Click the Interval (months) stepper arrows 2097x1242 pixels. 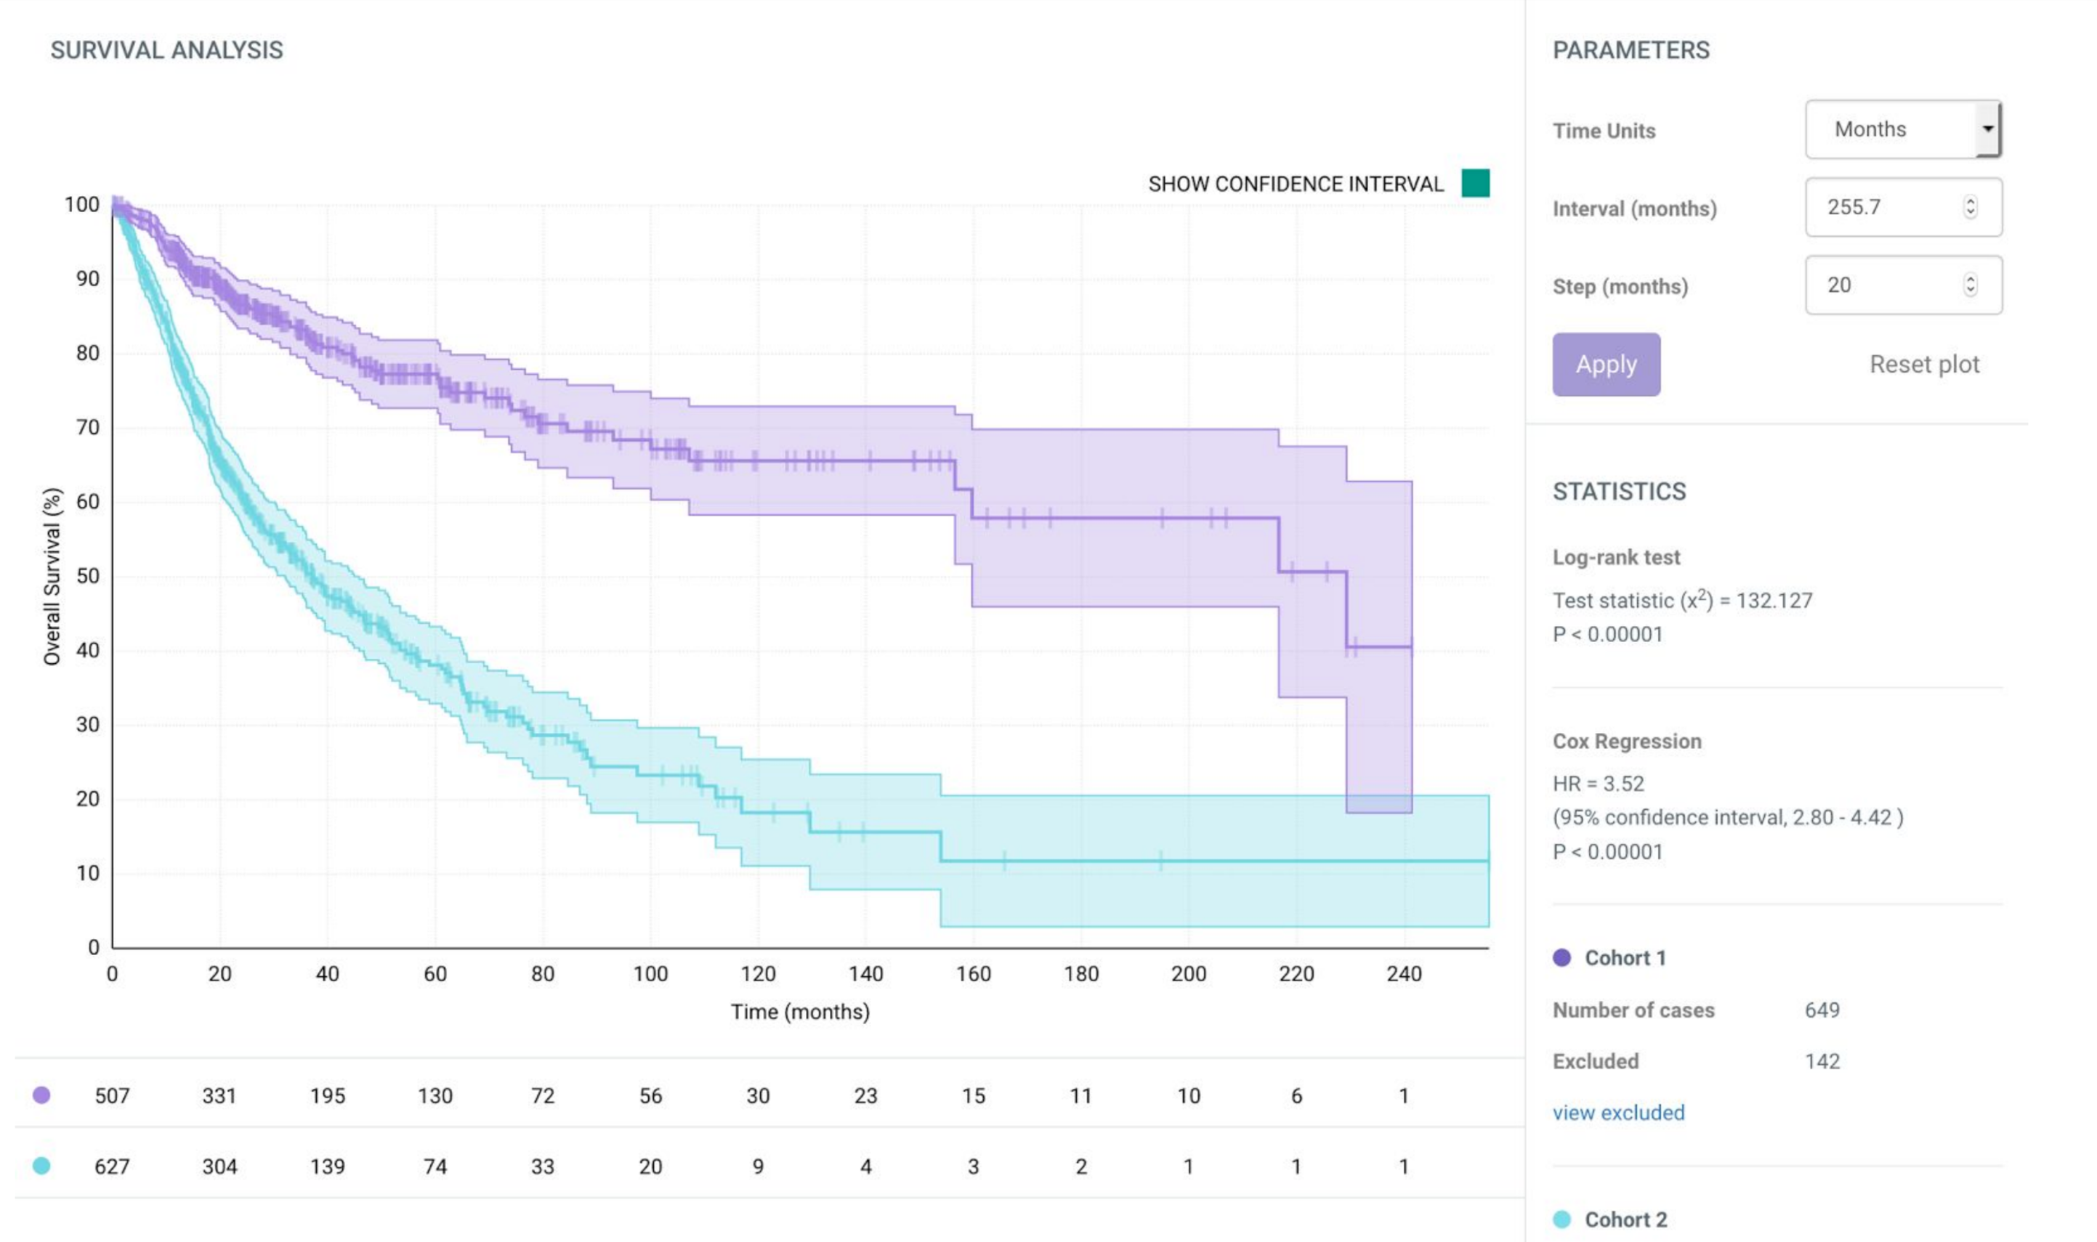point(1970,207)
